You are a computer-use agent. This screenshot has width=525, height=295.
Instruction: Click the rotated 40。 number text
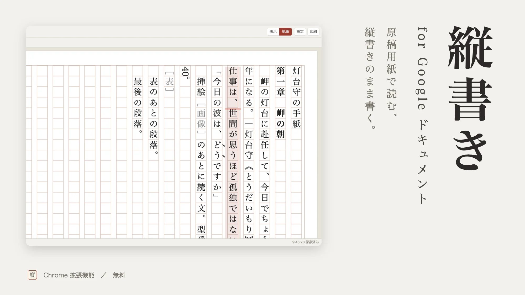tap(186, 73)
